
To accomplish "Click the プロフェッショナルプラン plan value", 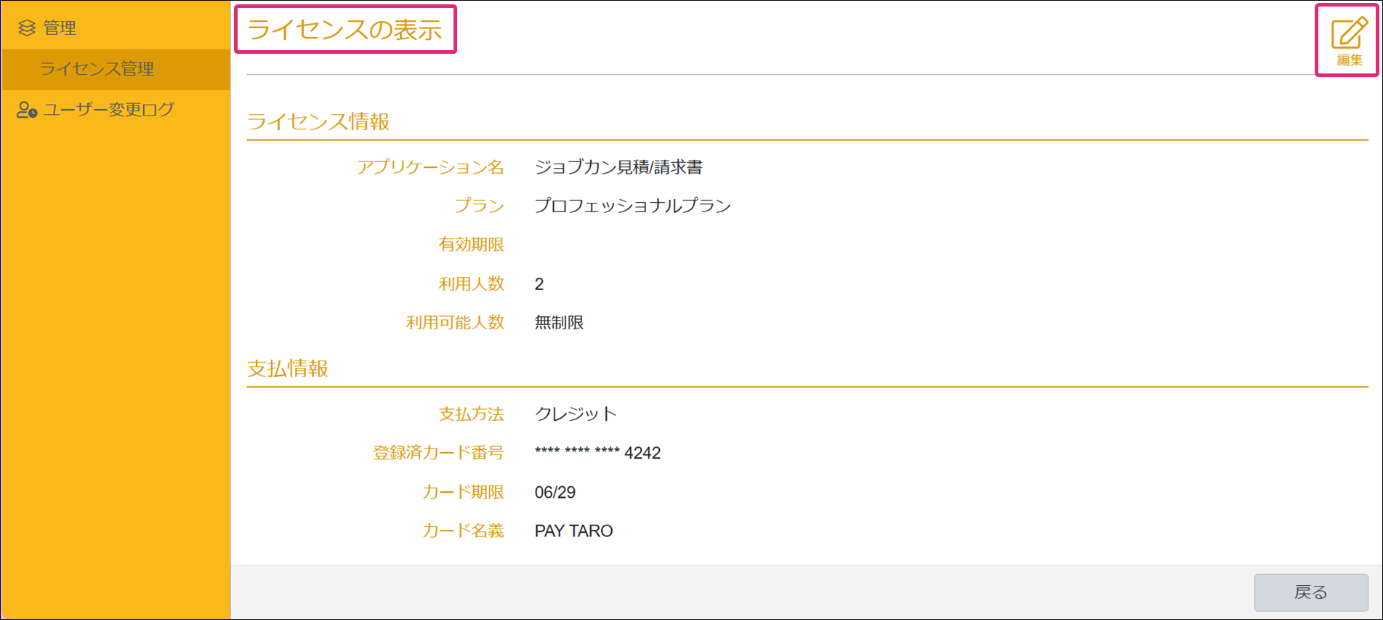I will point(632,206).
